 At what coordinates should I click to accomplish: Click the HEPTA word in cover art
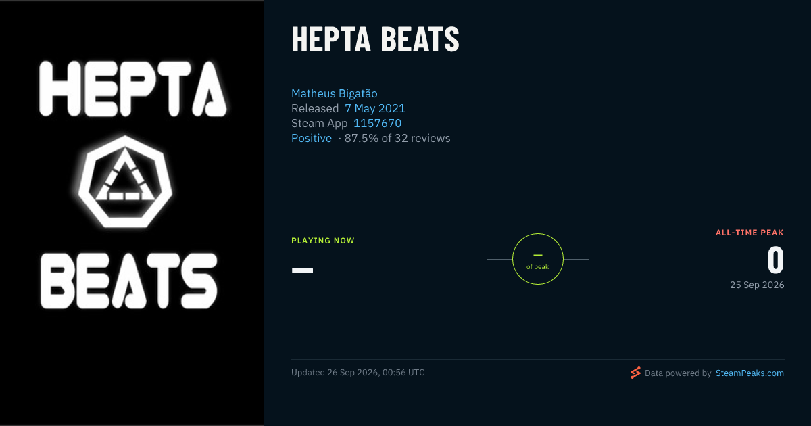pyautogui.click(x=132, y=87)
